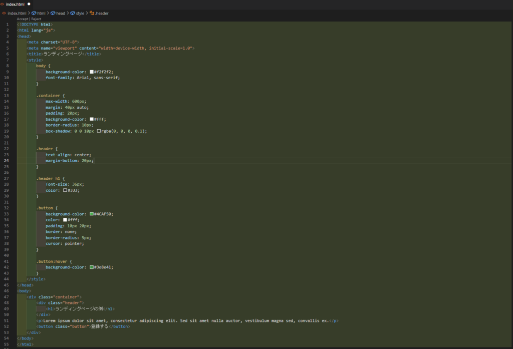Screen dimensions: 513x349
Task: Open color picker for #333 swatch
Action: tap(65, 190)
